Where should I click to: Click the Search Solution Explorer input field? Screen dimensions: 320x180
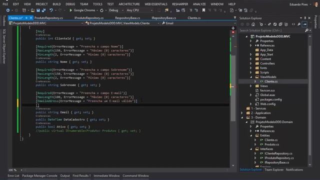click(272, 30)
